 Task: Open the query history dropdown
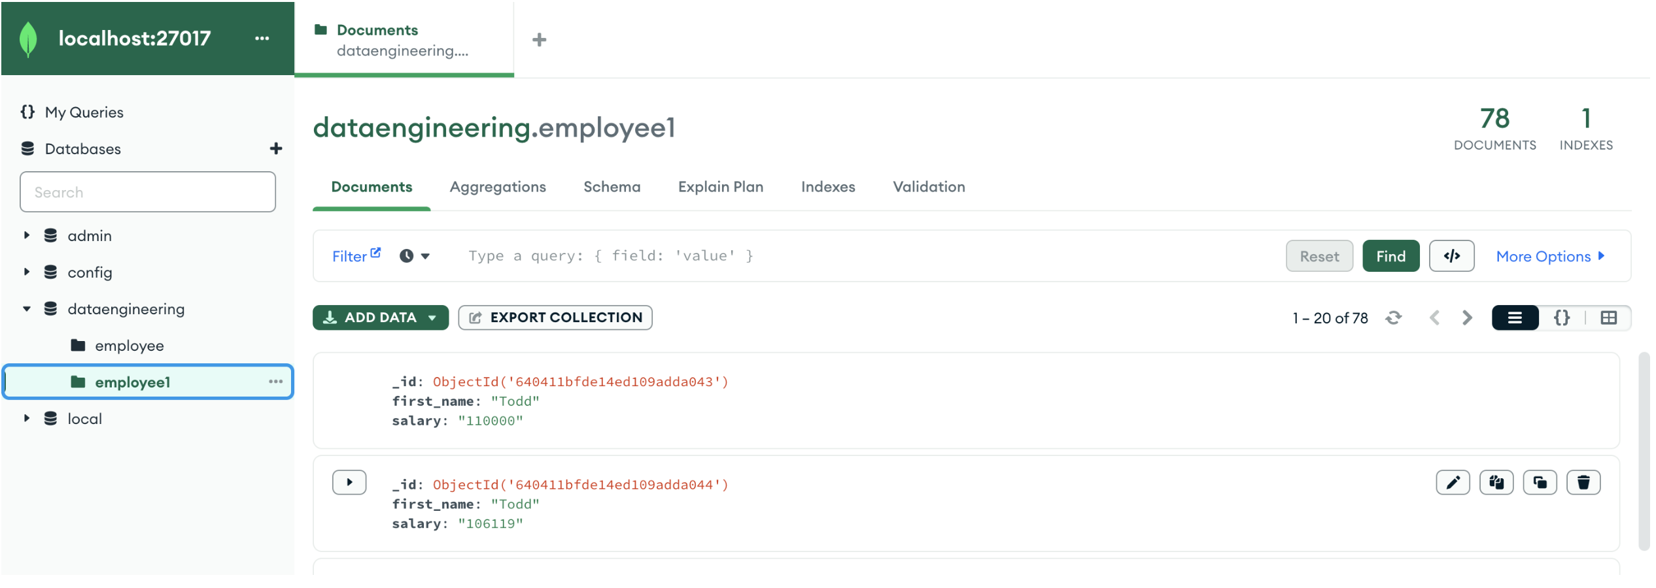click(x=415, y=256)
